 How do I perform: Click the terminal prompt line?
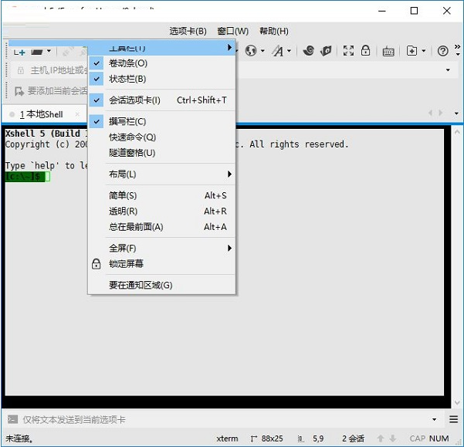(x=28, y=177)
